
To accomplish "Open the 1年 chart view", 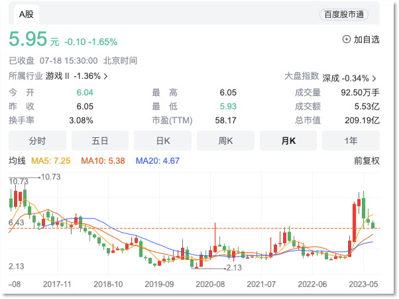I will 351,141.
